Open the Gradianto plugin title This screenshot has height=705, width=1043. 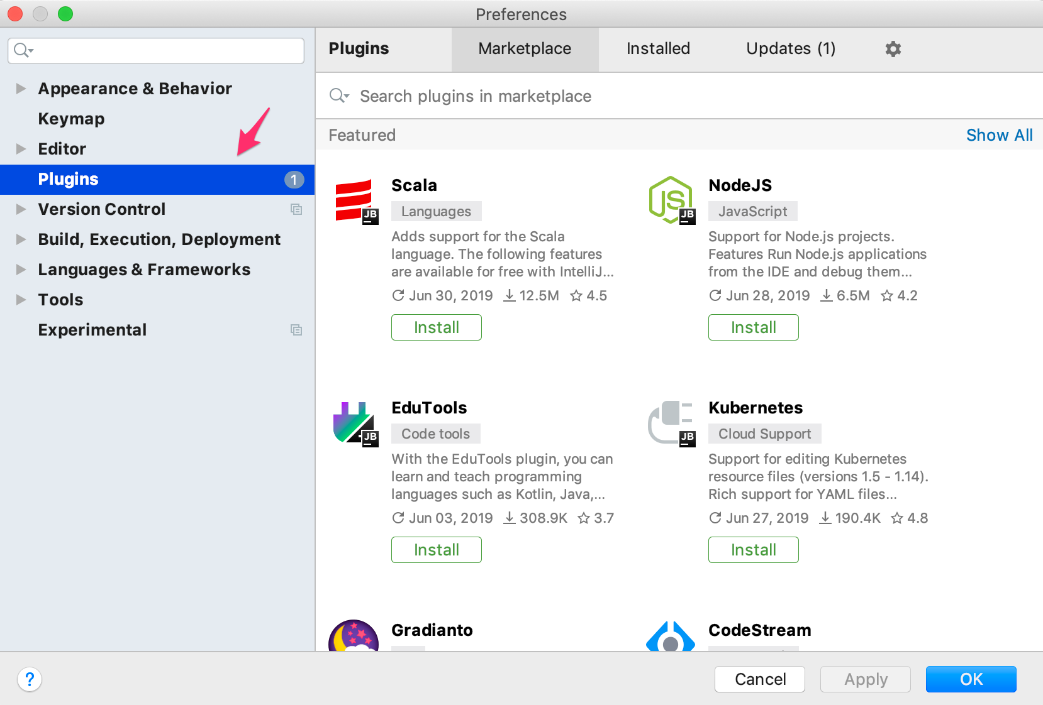click(432, 630)
